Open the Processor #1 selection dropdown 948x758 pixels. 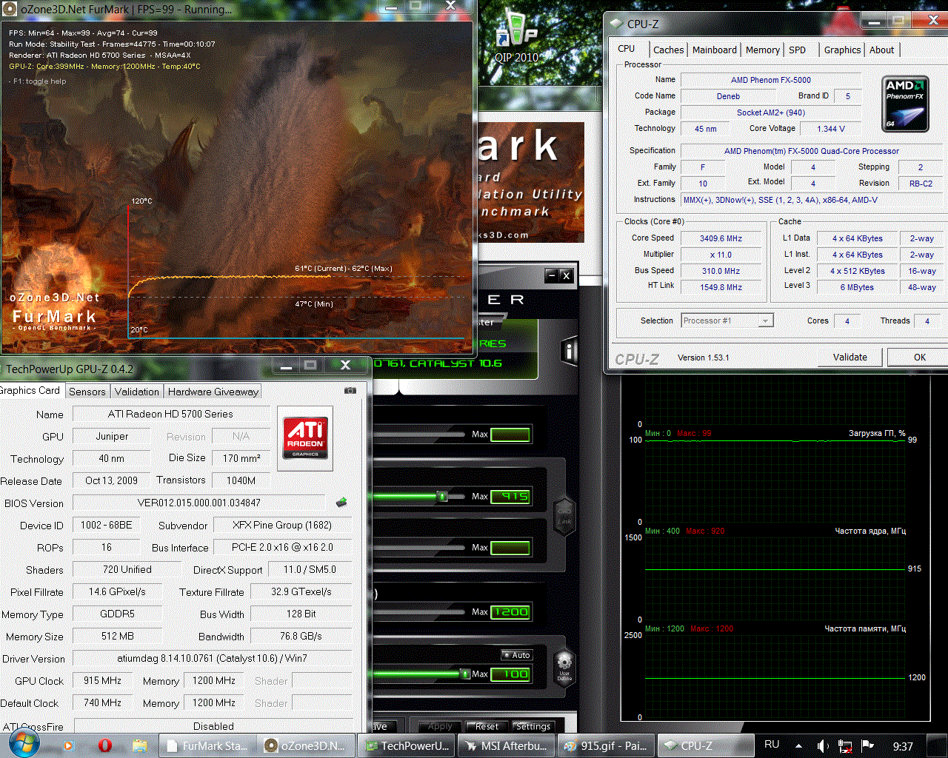727,321
